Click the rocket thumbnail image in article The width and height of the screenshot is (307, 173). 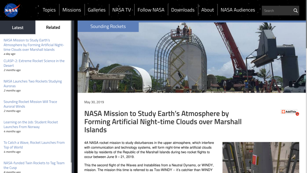[261, 157]
